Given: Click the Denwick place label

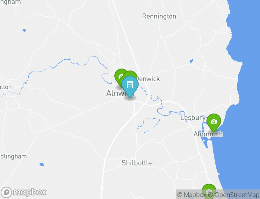Looking at the screenshot, I should click(x=149, y=79).
